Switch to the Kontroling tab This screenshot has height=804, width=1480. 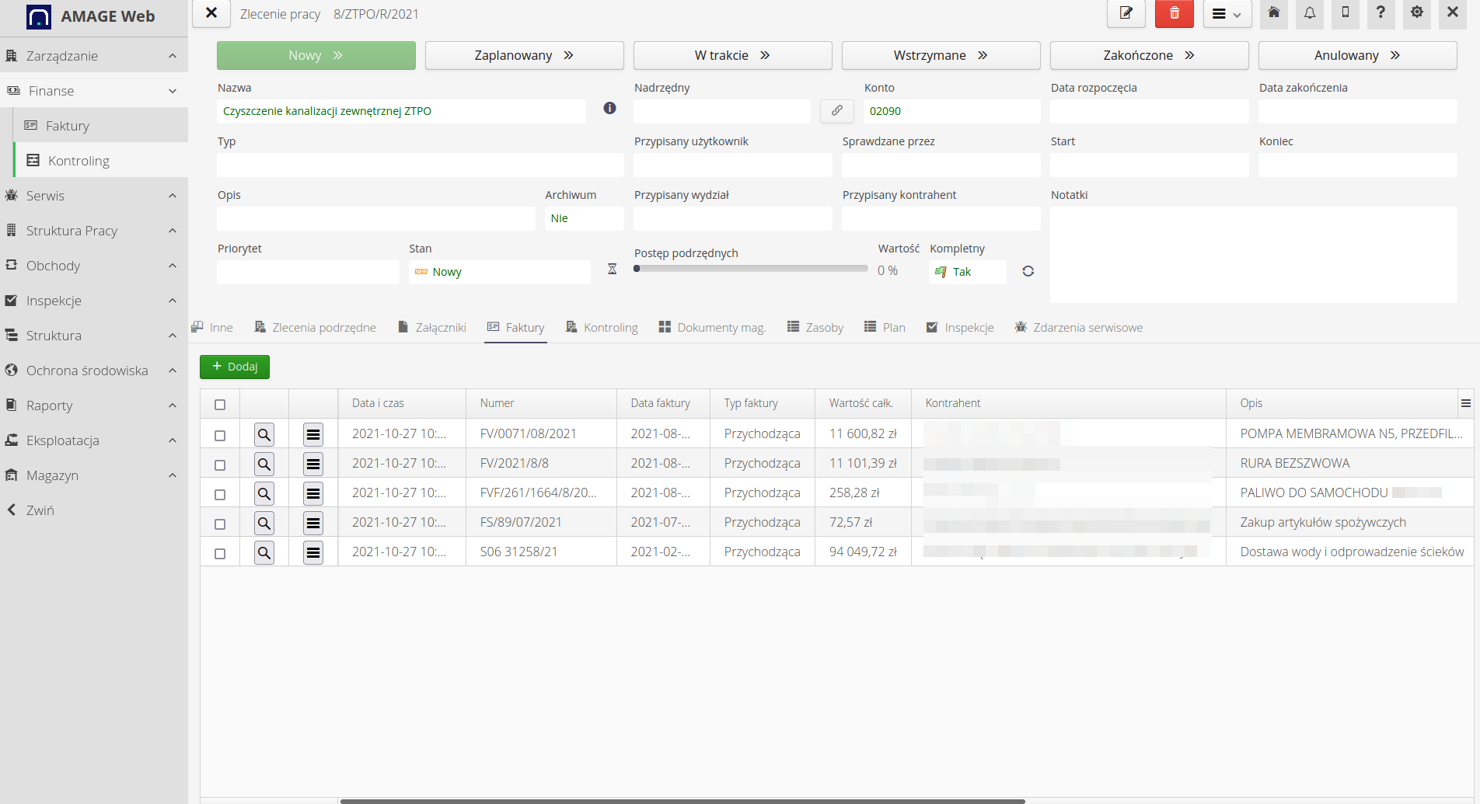611,327
